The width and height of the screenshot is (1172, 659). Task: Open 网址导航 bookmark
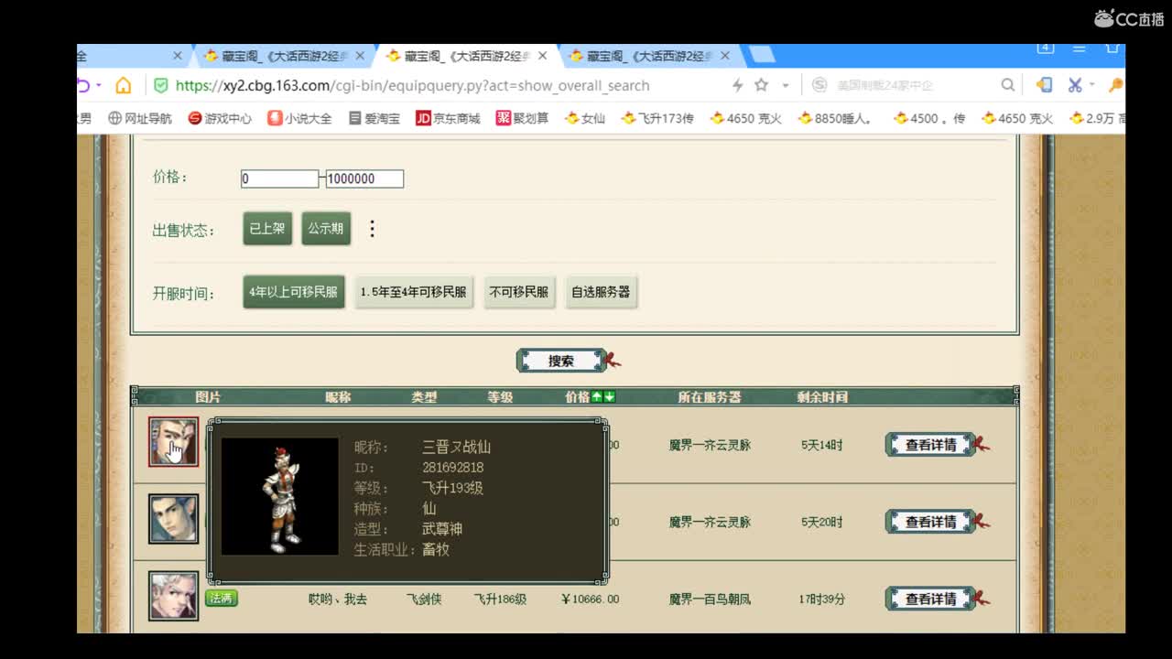(x=140, y=118)
